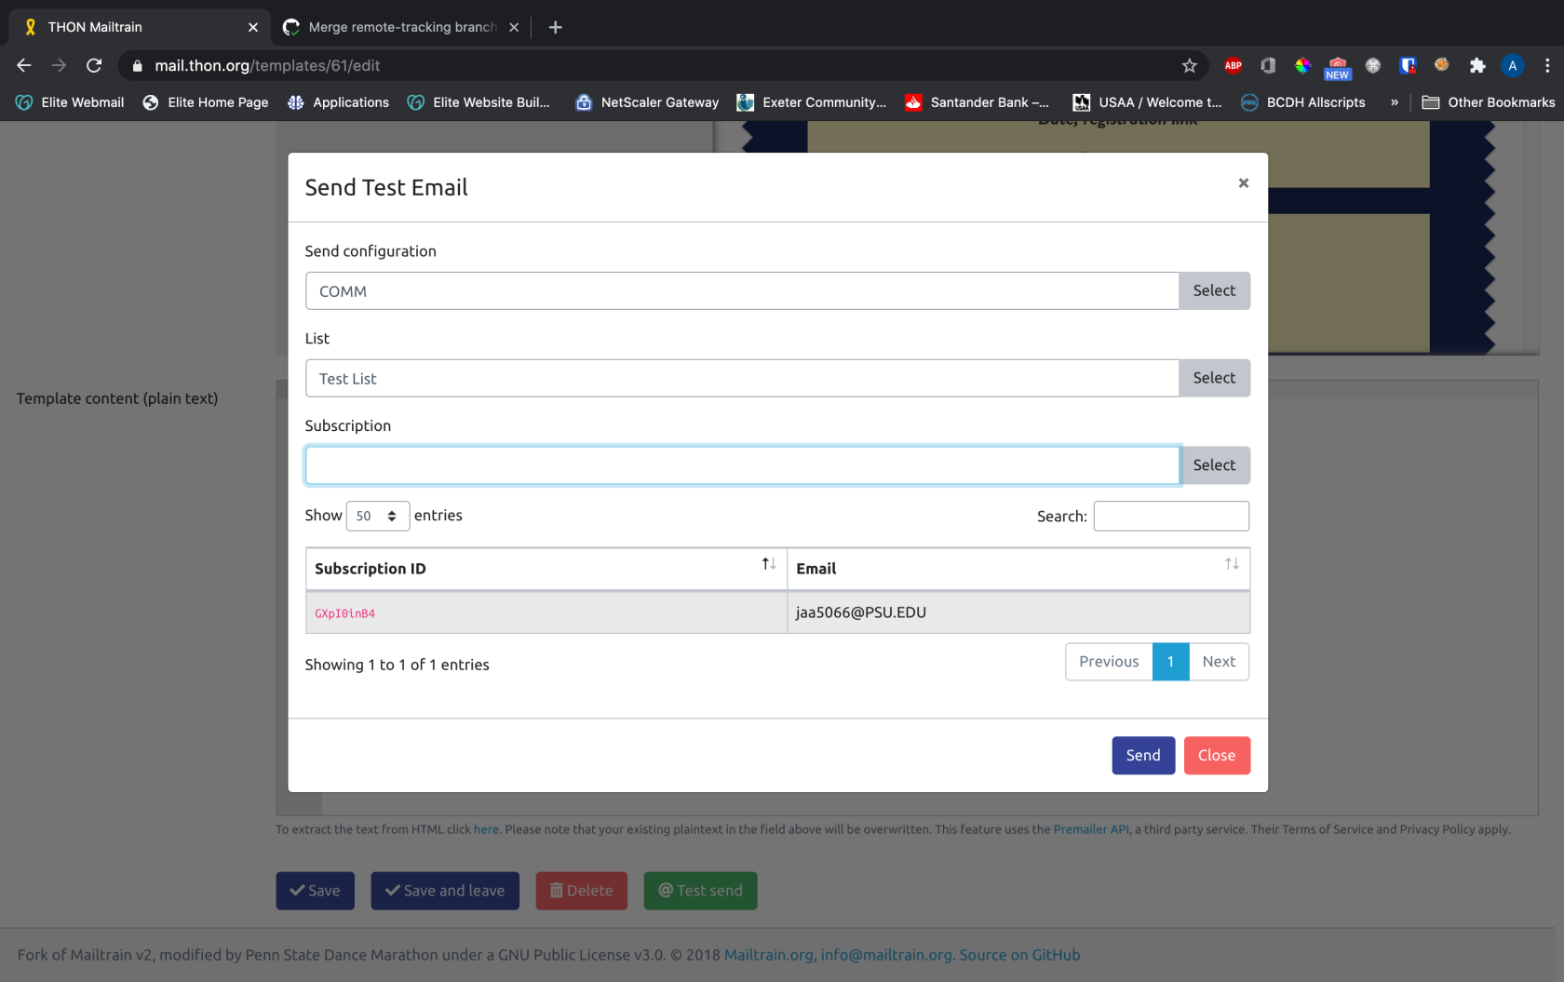Close the THON Mailtrain tab

253,27
